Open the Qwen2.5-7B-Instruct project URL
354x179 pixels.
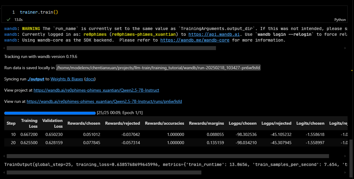click(96, 90)
